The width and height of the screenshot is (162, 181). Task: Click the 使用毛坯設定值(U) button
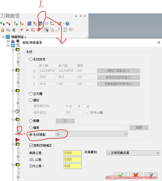coord(119,77)
